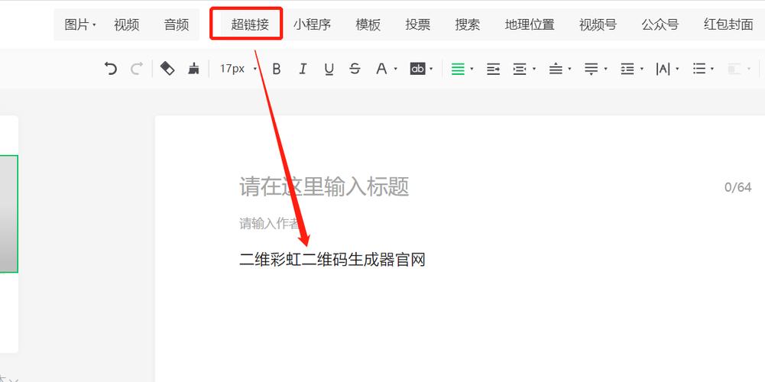The image size is (765, 382).
Task: Insert a 视频号 channel item
Action: pos(598,24)
